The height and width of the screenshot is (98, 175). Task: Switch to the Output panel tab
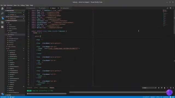click(x=36, y=88)
